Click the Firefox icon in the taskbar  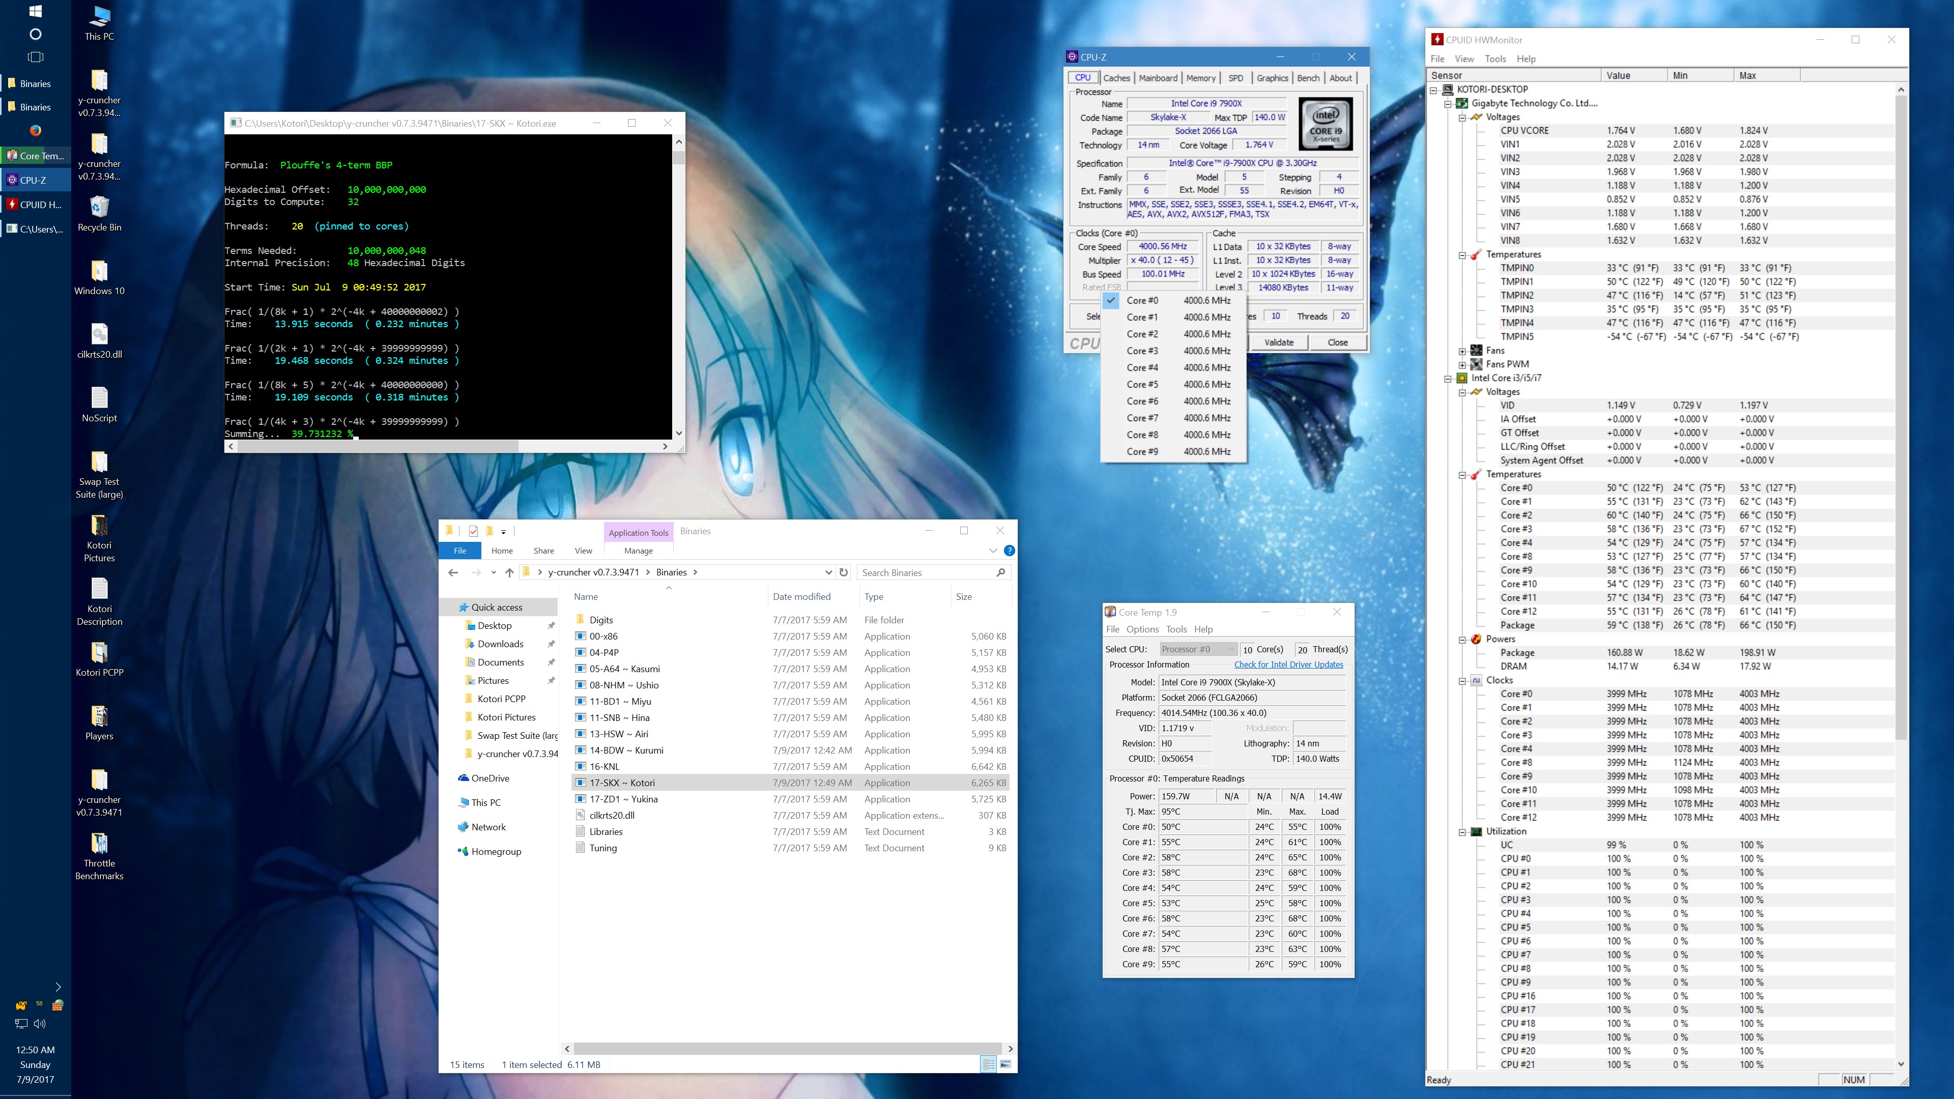click(35, 130)
